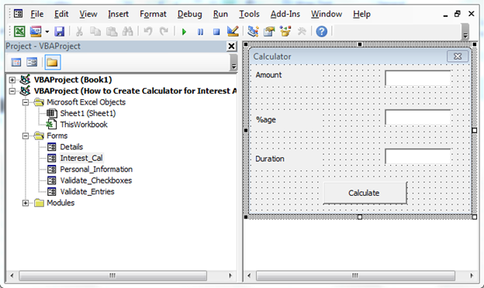Image resolution: width=484 pixels, height=288 pixels.
Task: Click the Copy toolbar icon
Action: (x=95, y=32)
